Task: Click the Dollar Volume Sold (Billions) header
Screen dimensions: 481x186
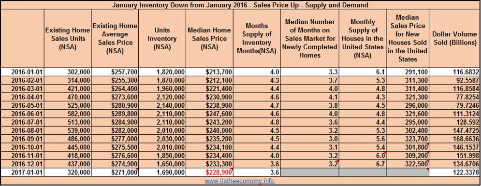Action: pos(454,39)
